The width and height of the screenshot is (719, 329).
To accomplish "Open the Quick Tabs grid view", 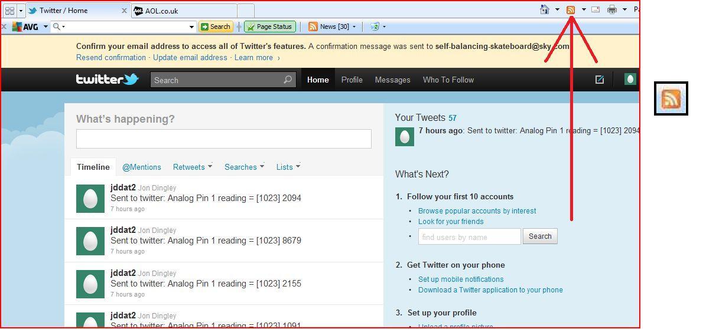I will coord(9,11).
